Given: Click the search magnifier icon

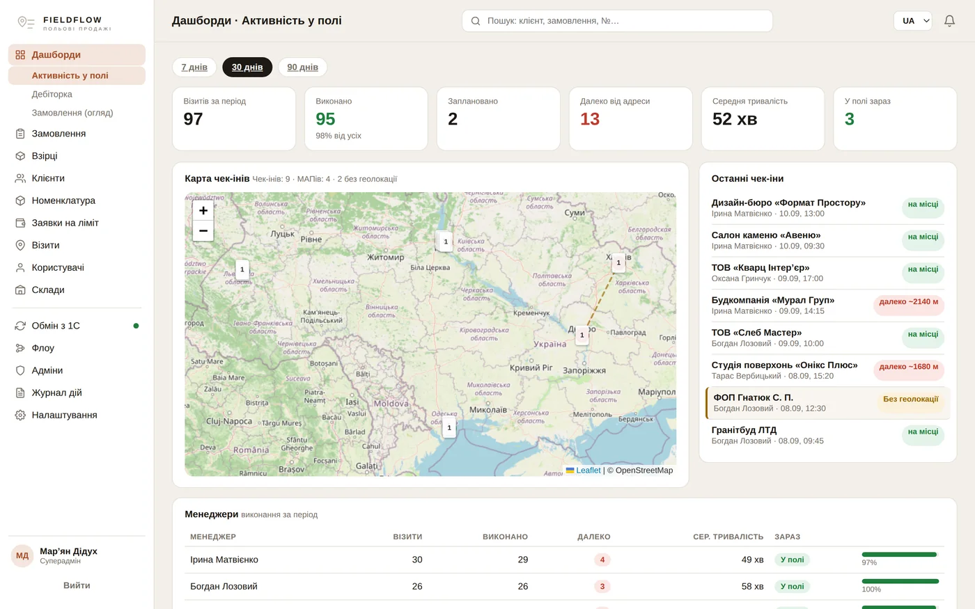Looking at the screenshot, I should tap(476, 21).
